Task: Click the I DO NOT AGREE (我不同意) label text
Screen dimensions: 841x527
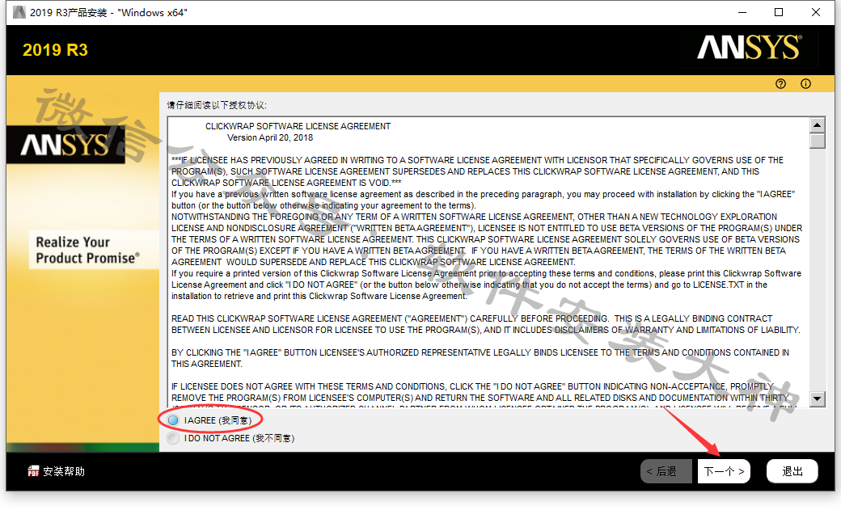Action: point(239,439)
